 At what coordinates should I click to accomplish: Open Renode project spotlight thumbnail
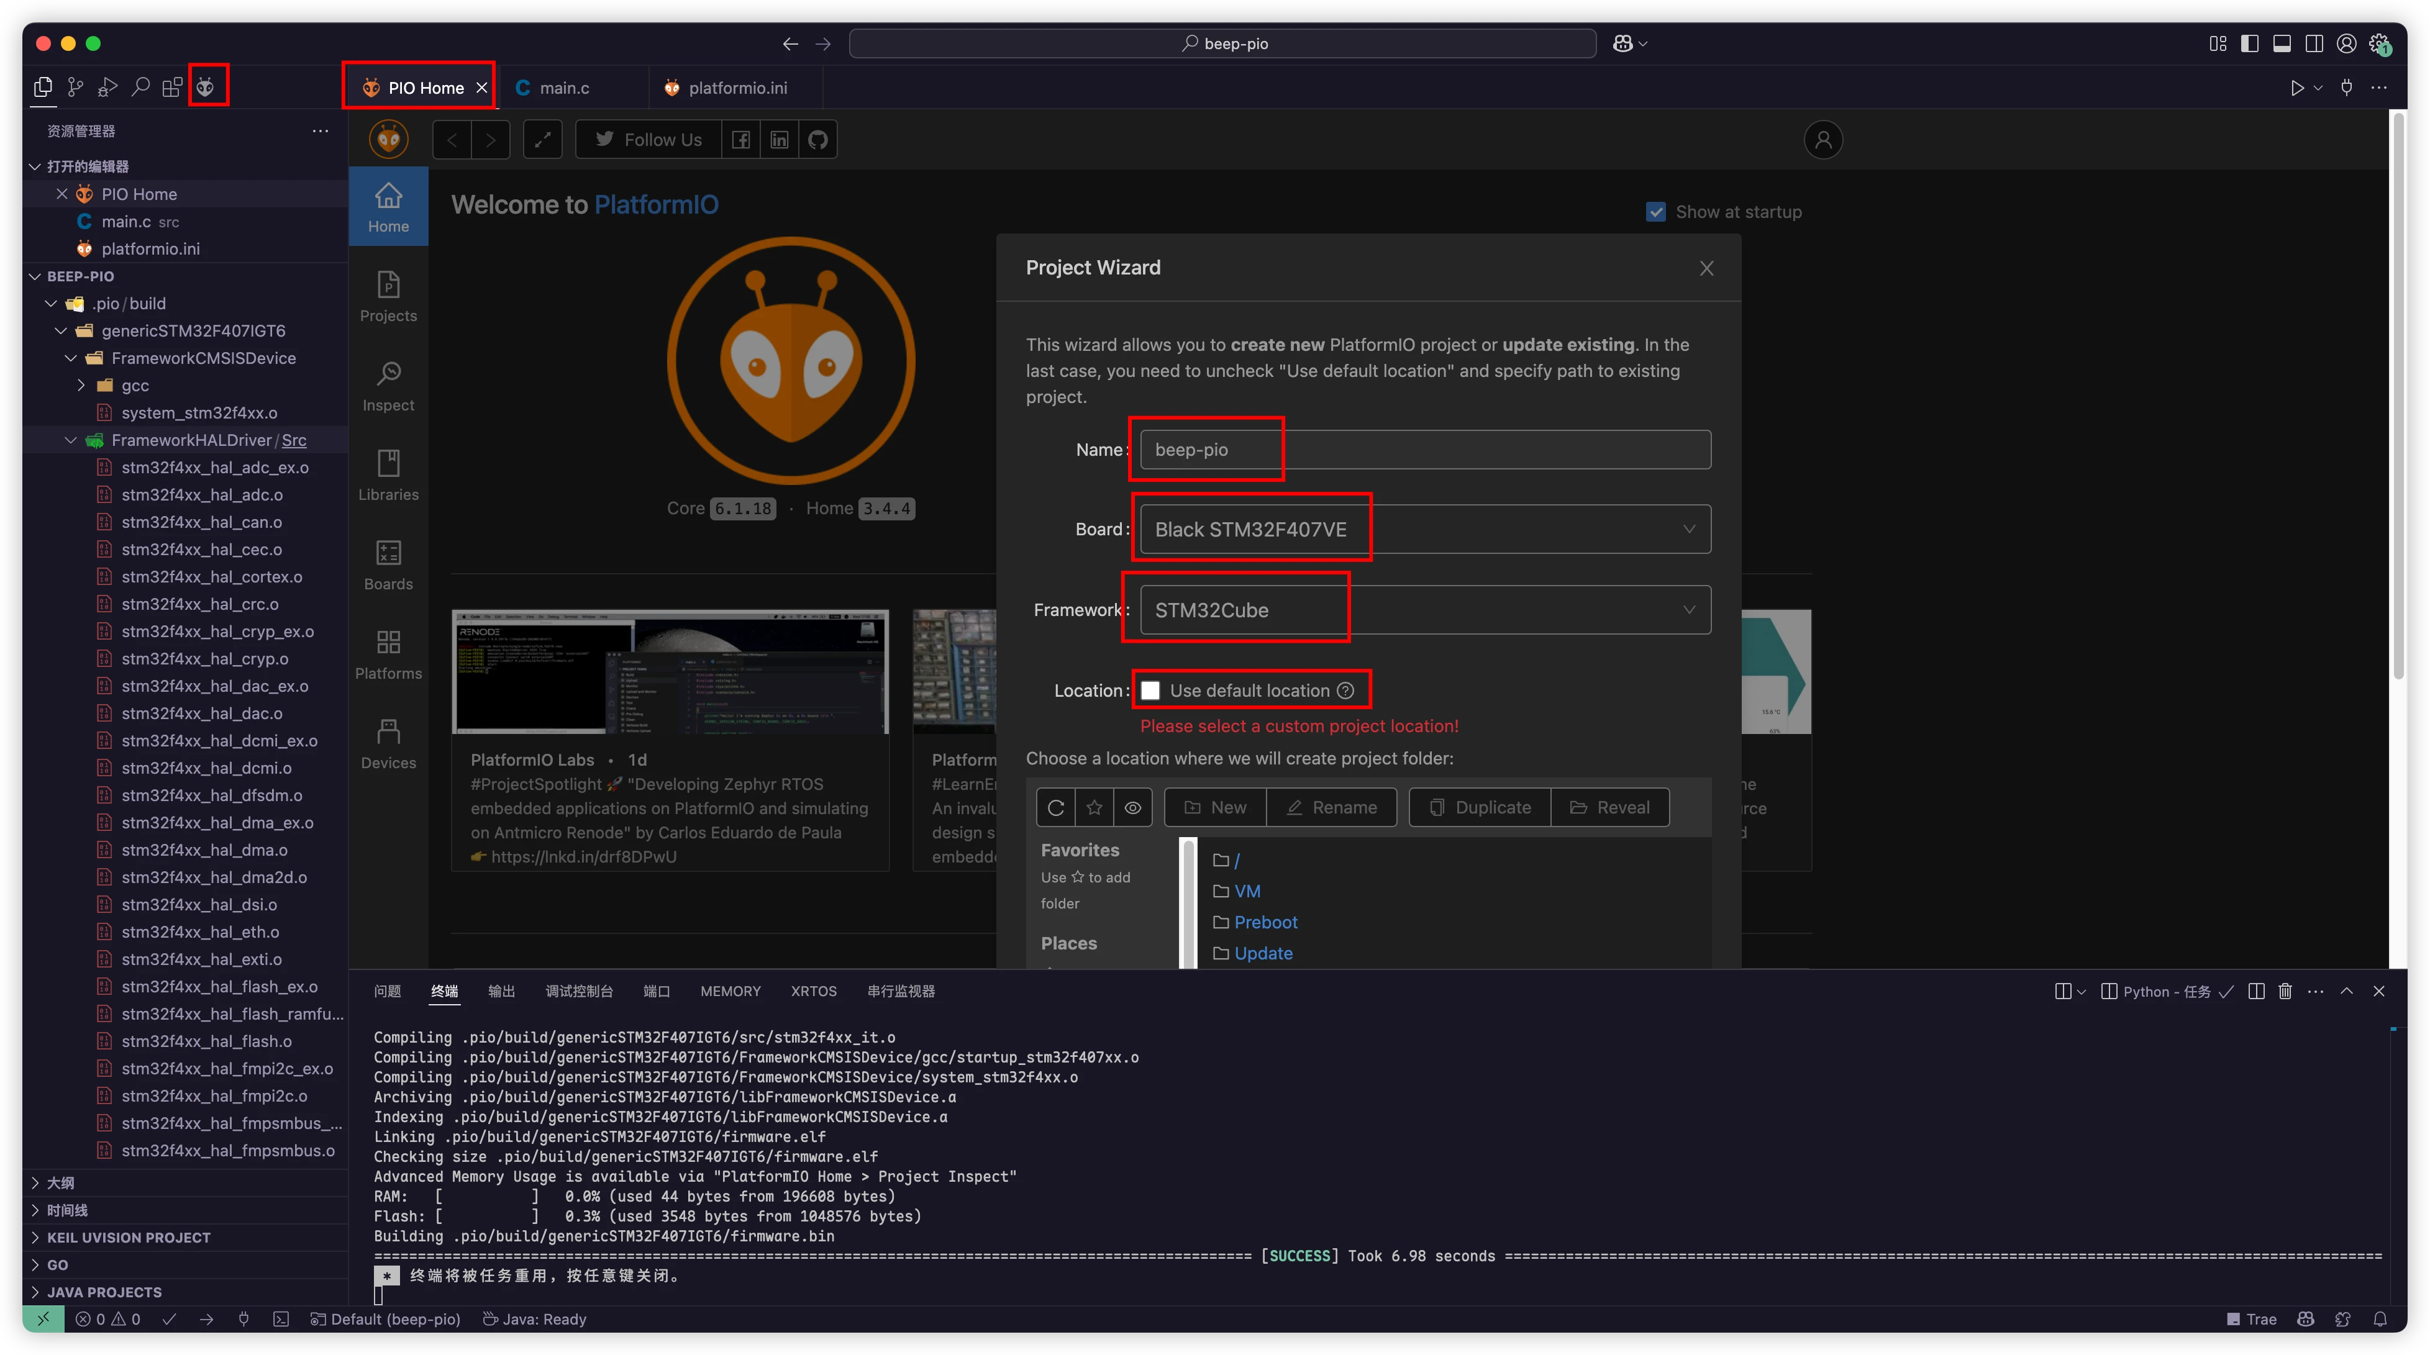670,671
